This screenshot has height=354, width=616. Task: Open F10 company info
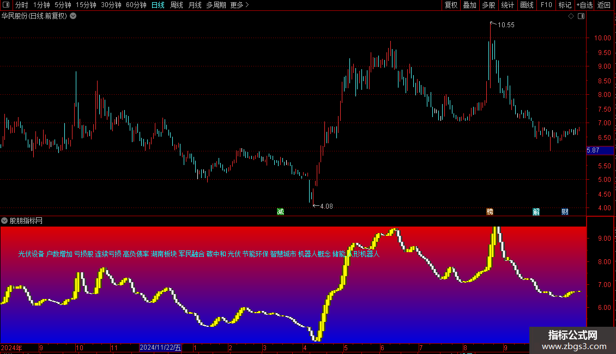(546, 5)
